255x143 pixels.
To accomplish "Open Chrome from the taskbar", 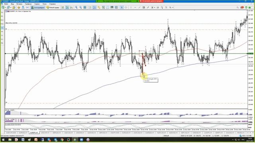I will click(62, 139).
